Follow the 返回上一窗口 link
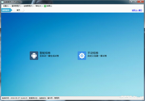This screenshot has width=145, height=101. [x=137, y=10]
